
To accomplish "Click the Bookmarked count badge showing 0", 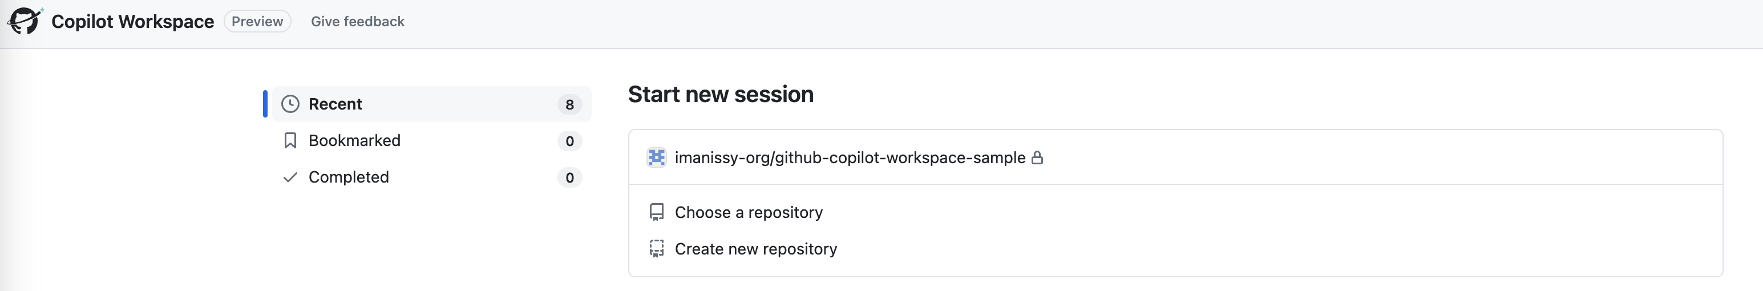I will click(569, 141).
